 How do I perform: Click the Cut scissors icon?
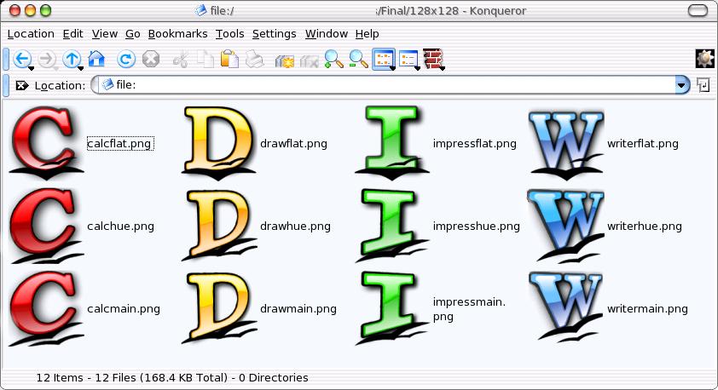tap(181, 60)
